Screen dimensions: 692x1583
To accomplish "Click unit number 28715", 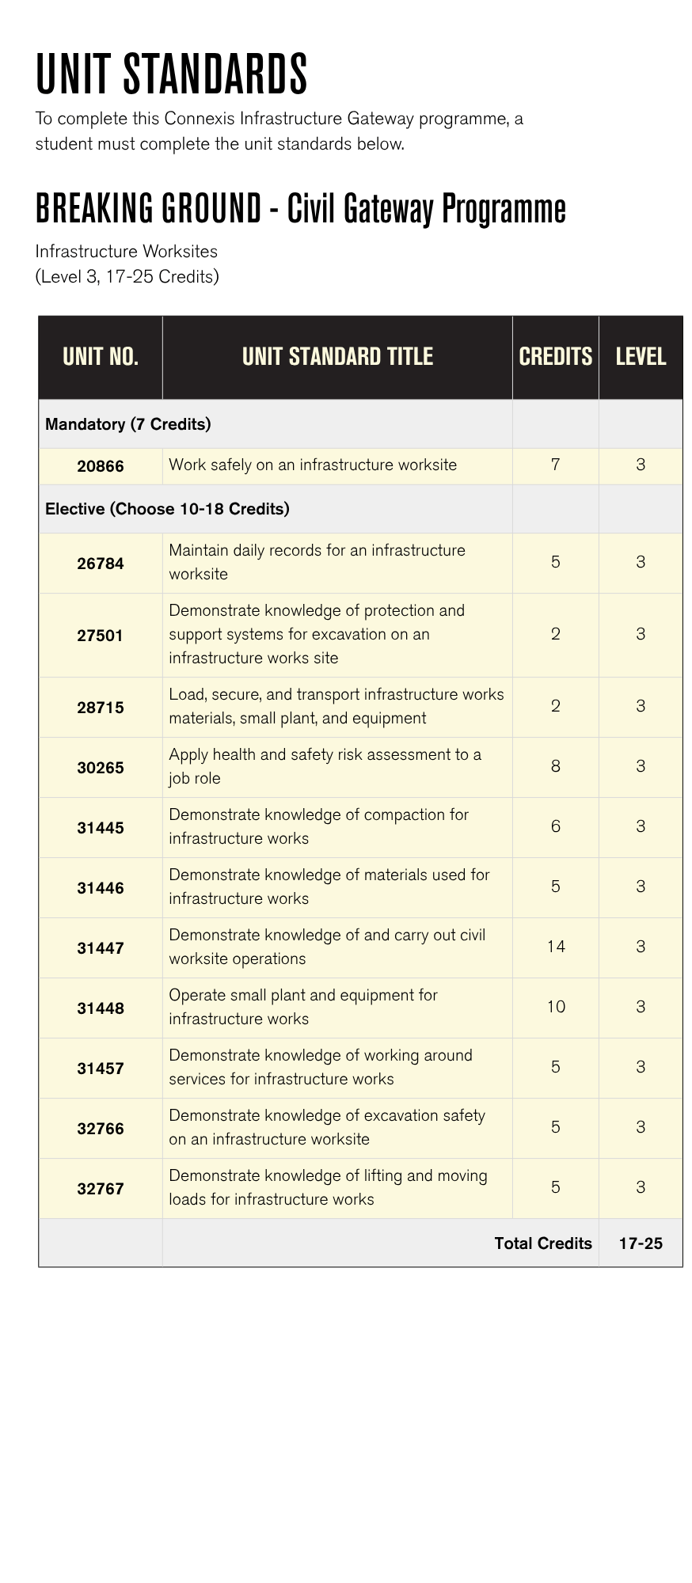I will point(101,708).
